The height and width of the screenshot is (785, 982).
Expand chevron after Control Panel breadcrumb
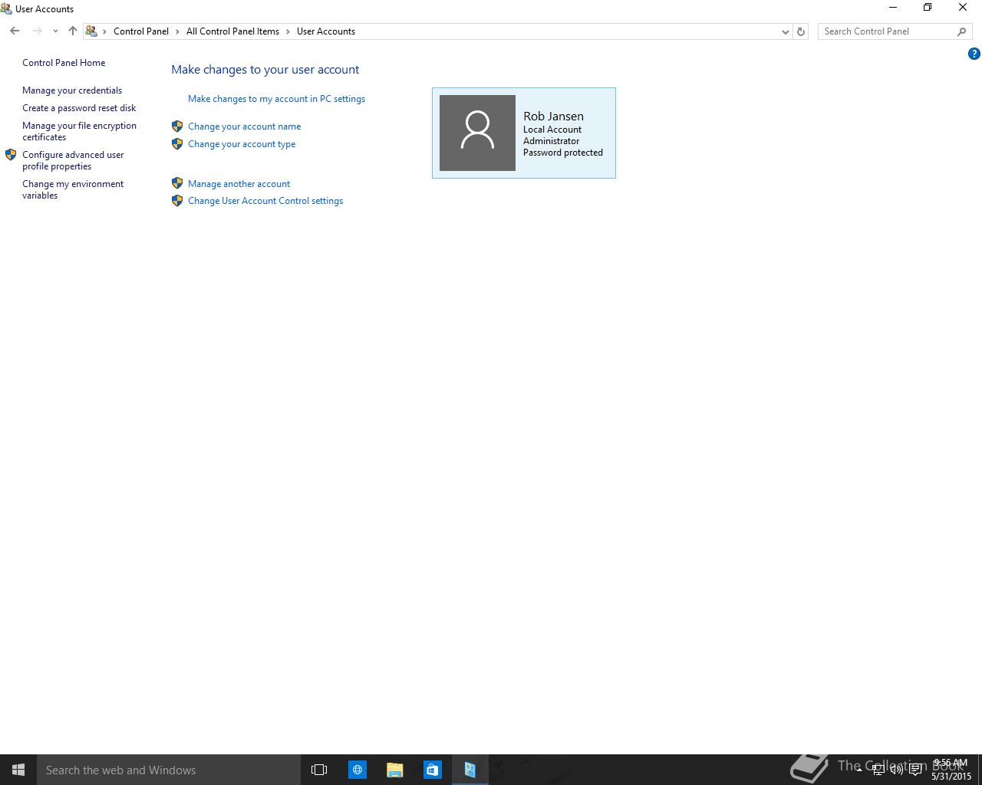(178, 31)
